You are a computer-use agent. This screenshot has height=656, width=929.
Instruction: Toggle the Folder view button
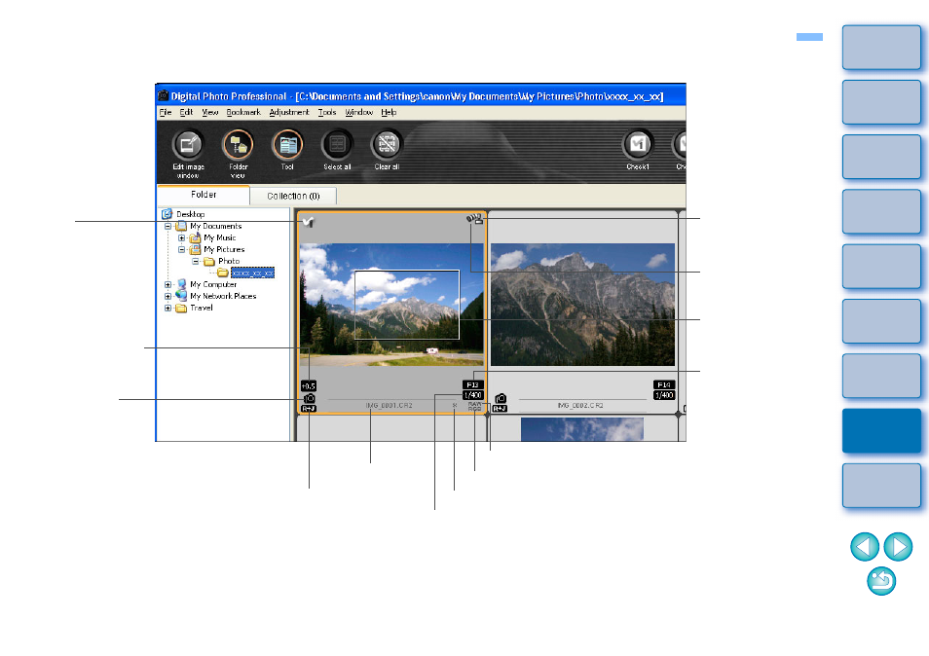238,145
